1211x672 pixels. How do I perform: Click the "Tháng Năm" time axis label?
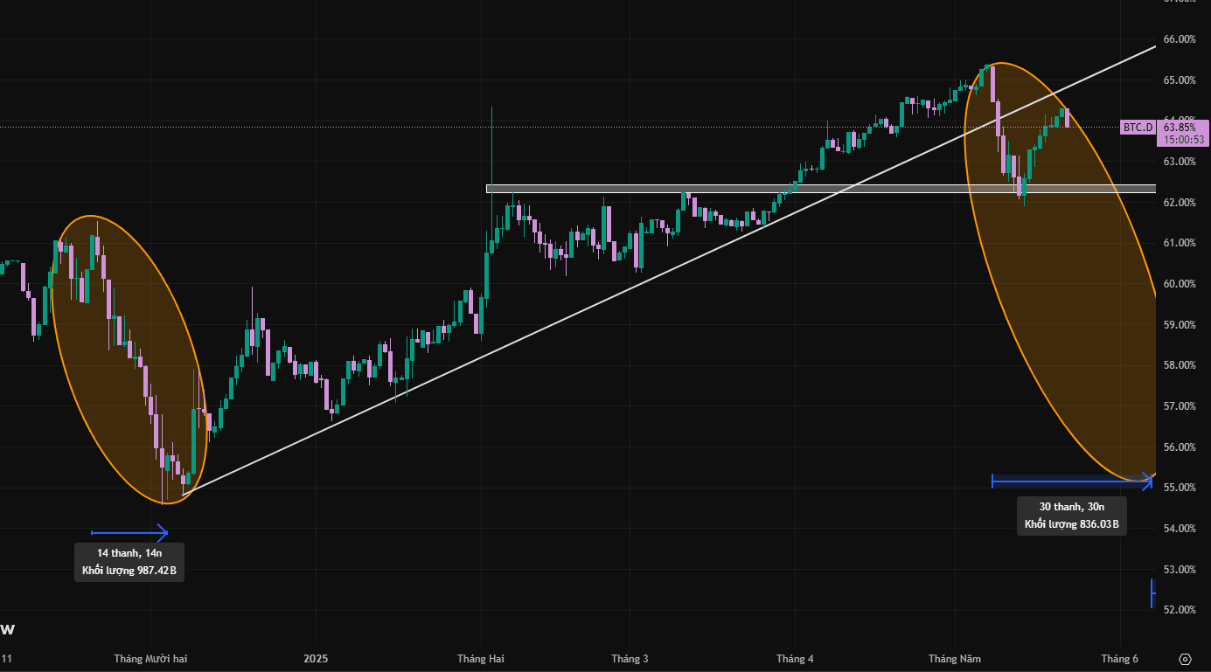click(x=955, y=659)
